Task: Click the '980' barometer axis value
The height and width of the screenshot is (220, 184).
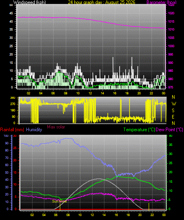Action: click(x=171, y=79)
